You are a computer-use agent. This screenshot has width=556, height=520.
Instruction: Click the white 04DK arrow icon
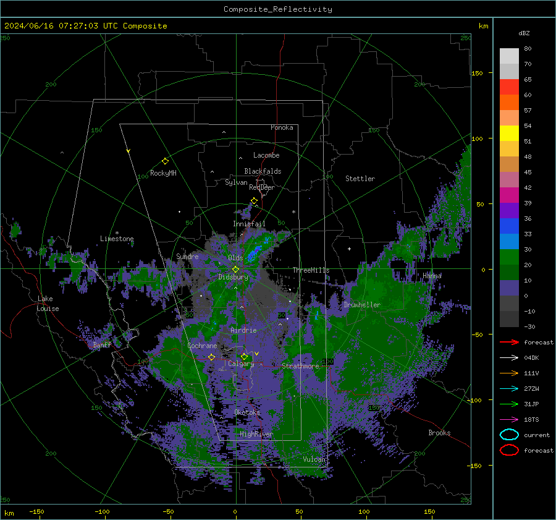click(509, 357)
